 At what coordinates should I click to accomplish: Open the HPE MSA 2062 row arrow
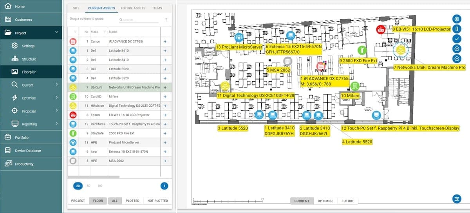(165, 161)
